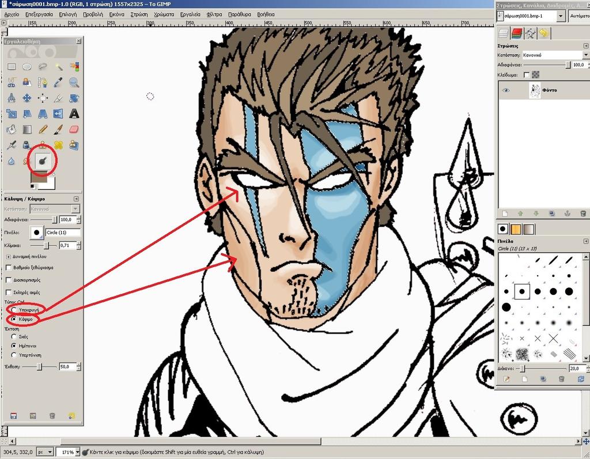Select the Paintbrush tool
Image resolution: width=590 pixels, height=459 pixels.
pos(58,130)
